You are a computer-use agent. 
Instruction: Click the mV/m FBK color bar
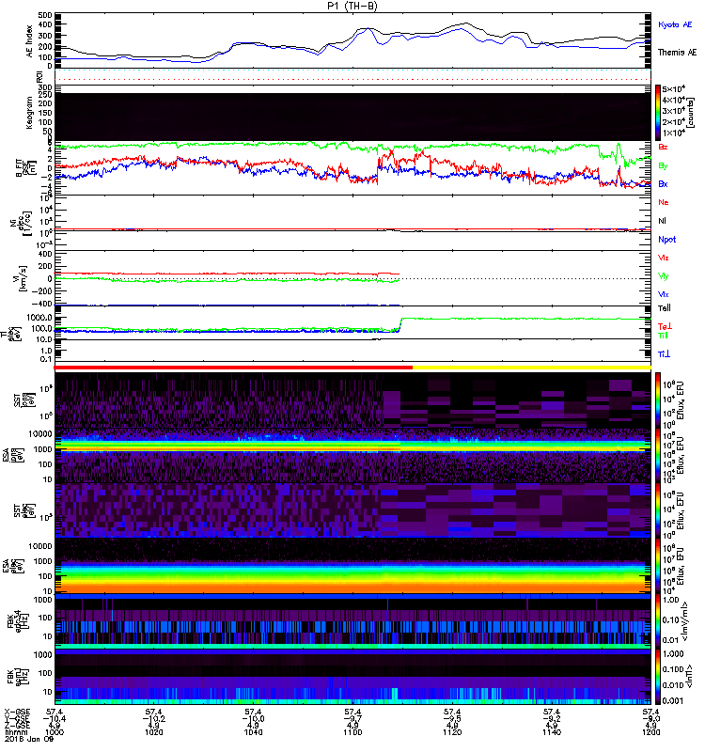(658, 621)
